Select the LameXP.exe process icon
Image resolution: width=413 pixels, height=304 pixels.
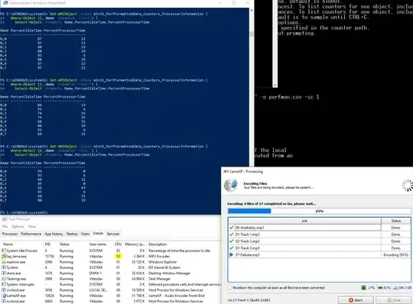(4, 296)
